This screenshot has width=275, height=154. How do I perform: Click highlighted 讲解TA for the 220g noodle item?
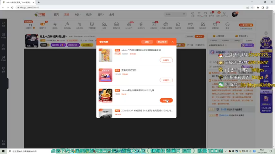166,100
